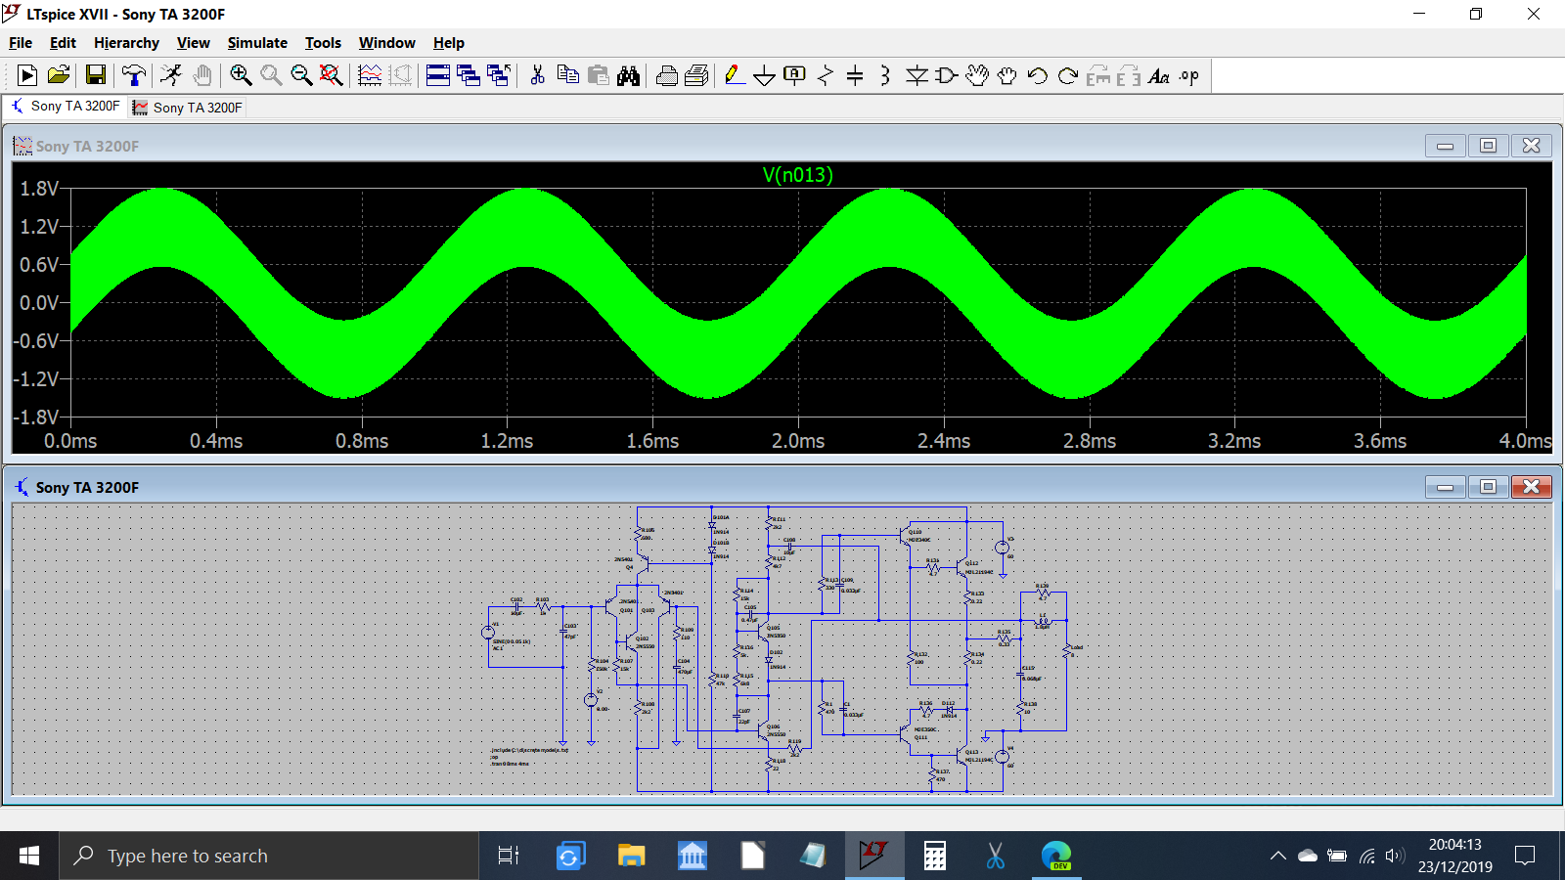Place a ground symbol
The image size is (1565, 880).
coord(765,75)
